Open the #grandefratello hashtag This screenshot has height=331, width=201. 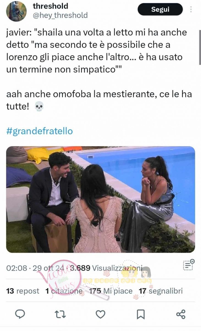coord(39,131)
